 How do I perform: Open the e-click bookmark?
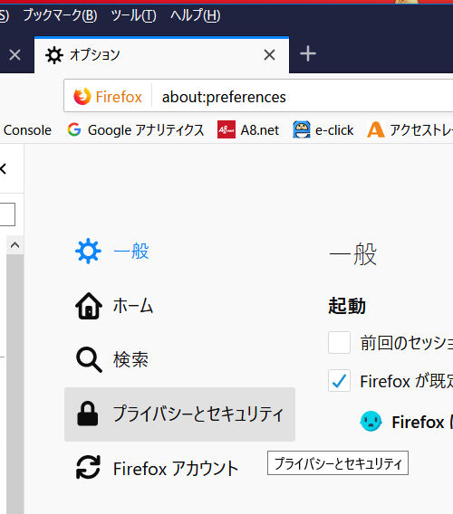[323, 130]
